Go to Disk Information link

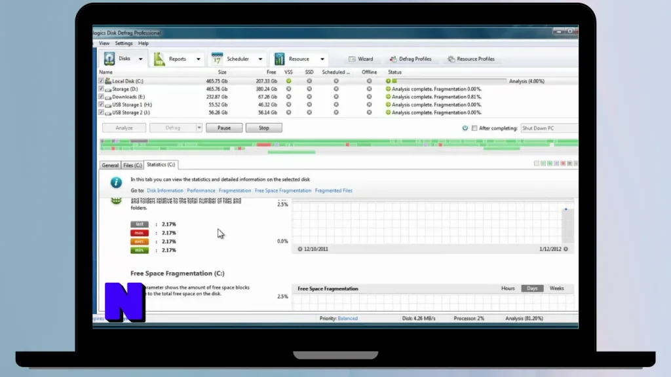coord(164,190)
